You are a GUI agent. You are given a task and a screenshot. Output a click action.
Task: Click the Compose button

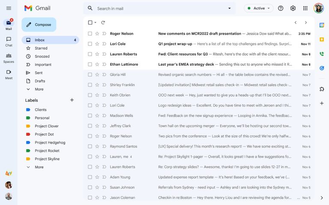pos(39,25)
